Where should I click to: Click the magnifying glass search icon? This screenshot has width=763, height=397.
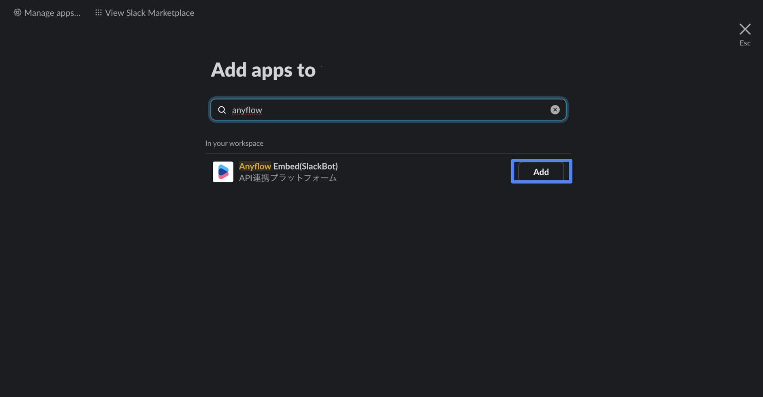222,110
